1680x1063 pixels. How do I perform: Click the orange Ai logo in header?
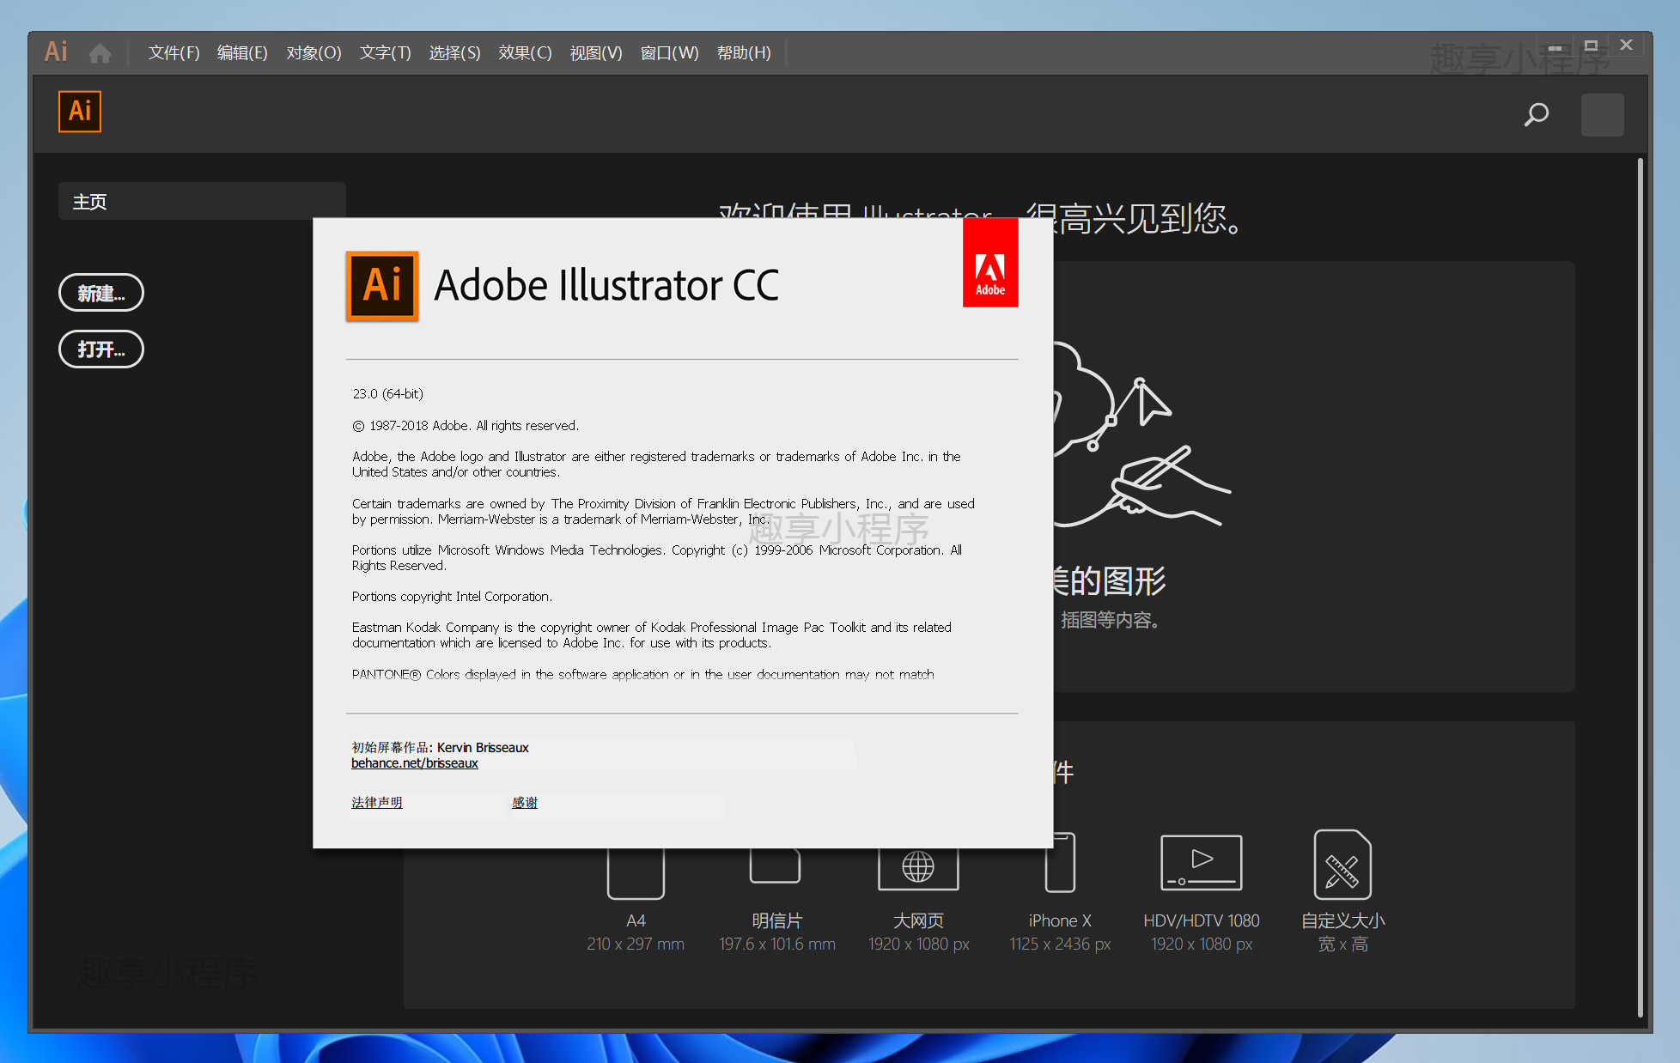80,112
